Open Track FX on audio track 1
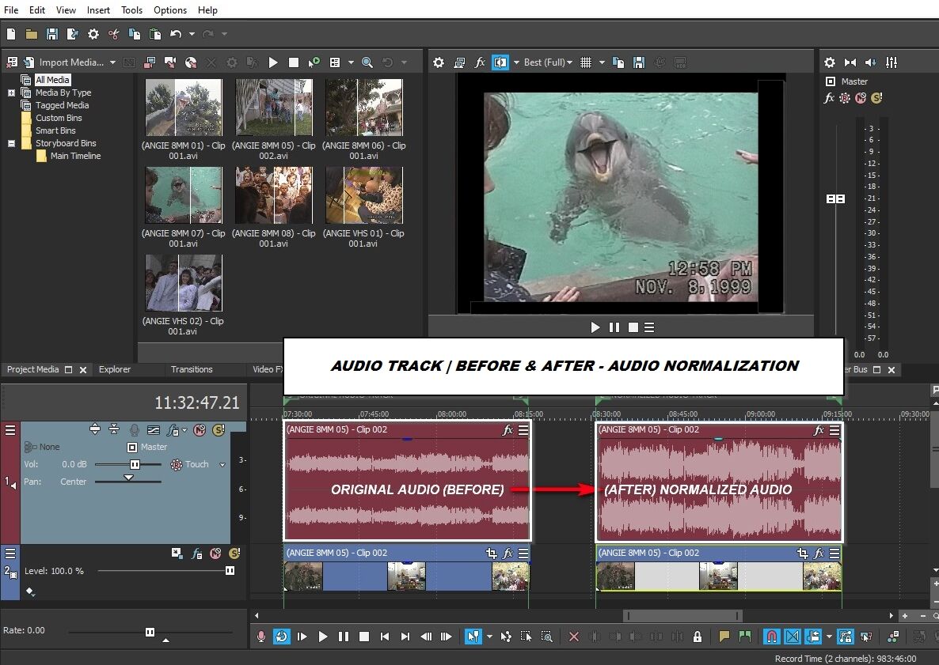The image size is (939, 665). [174, 429]
